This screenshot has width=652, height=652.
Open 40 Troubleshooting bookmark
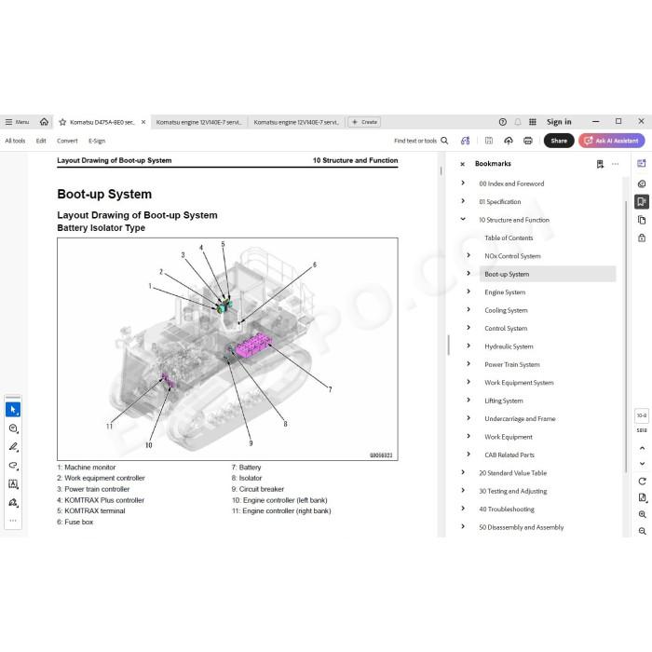pos(507,509)
